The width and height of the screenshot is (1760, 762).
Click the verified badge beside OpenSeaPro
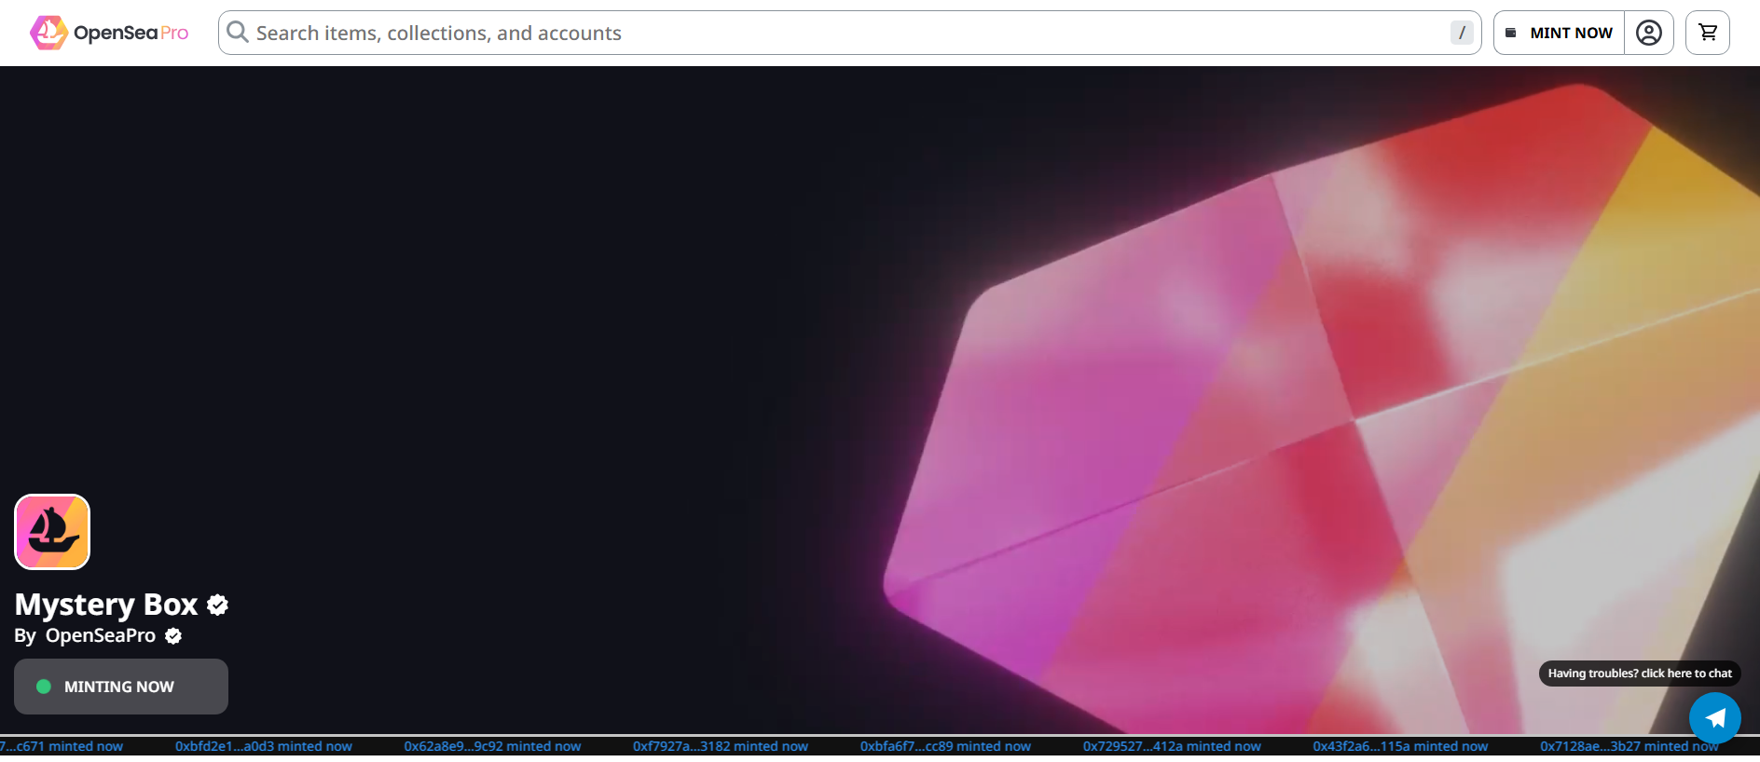173,636
